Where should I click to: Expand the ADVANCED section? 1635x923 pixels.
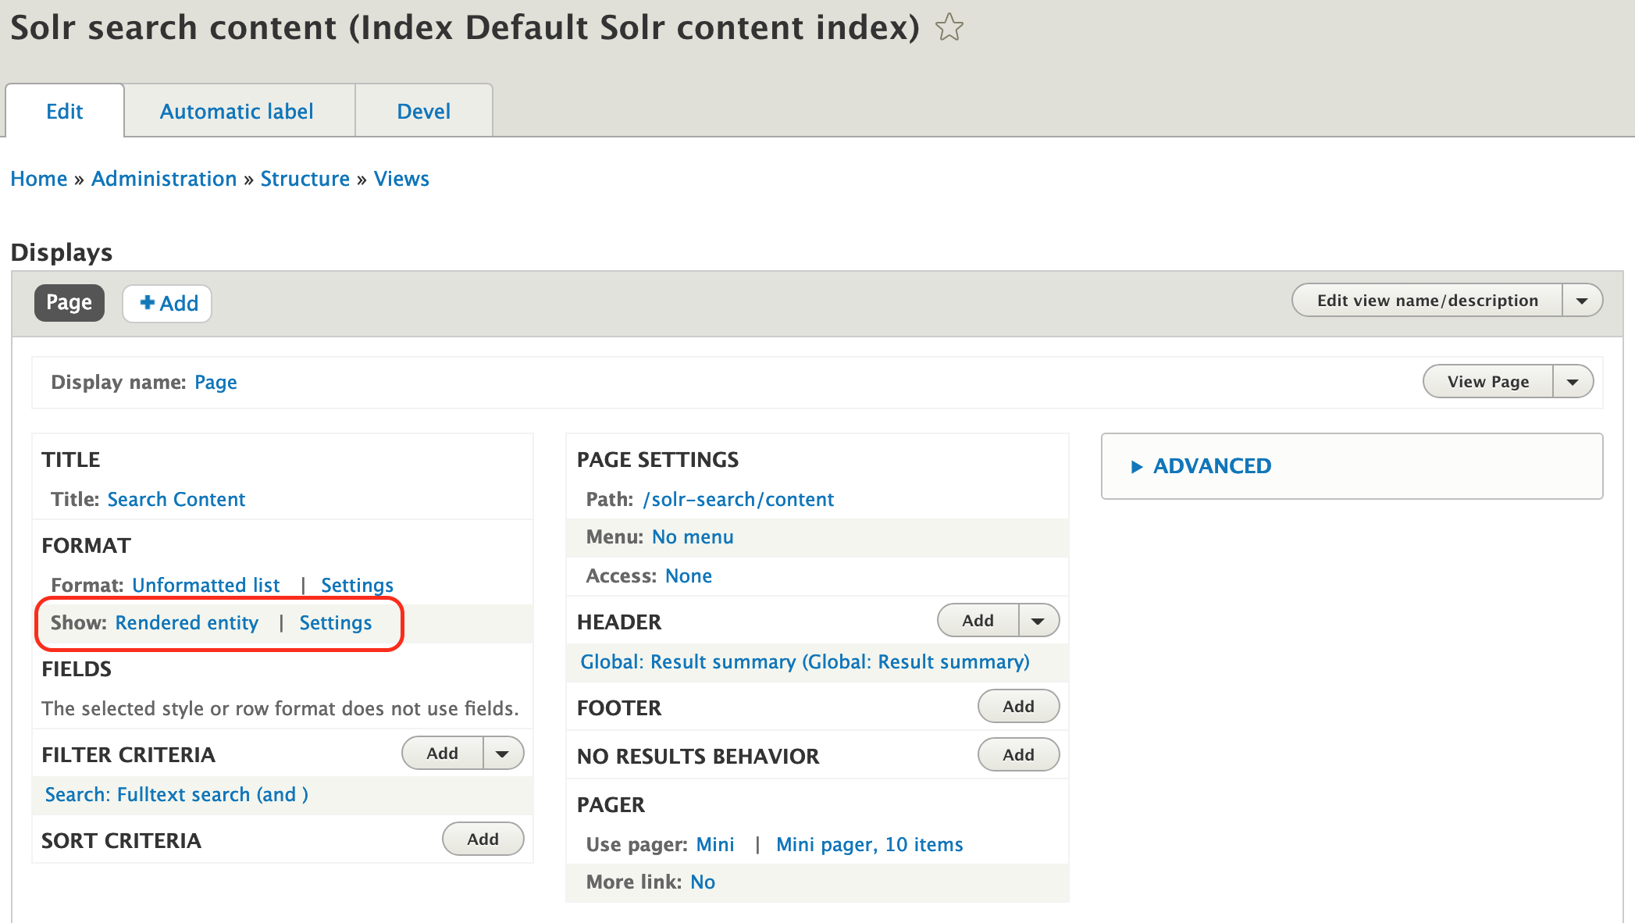click(1211, 465)
